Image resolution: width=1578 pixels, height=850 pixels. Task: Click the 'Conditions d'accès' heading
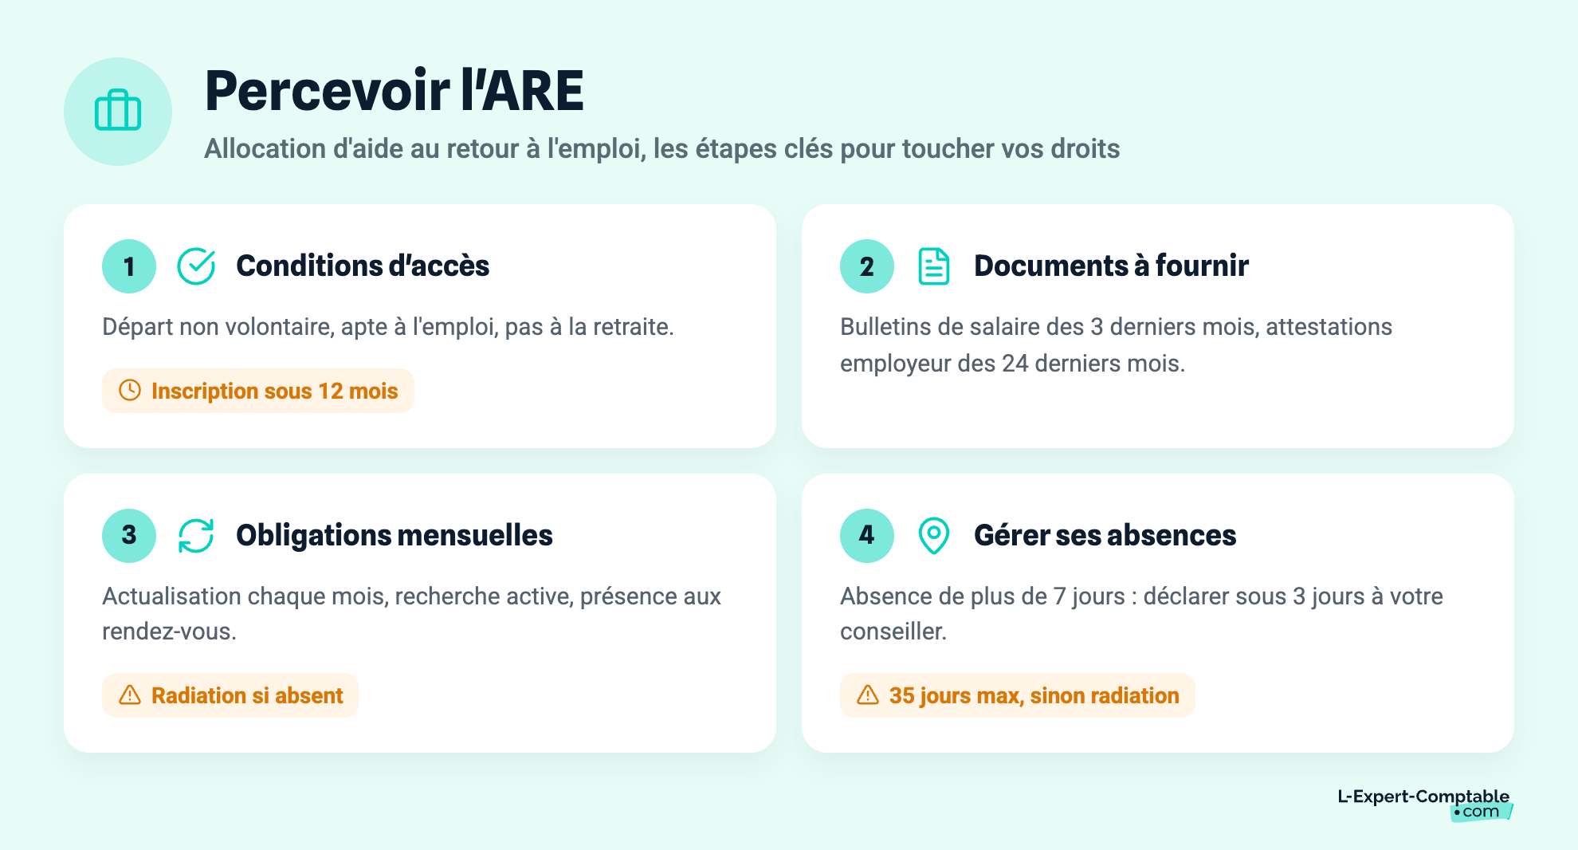(x=363, y=266)
